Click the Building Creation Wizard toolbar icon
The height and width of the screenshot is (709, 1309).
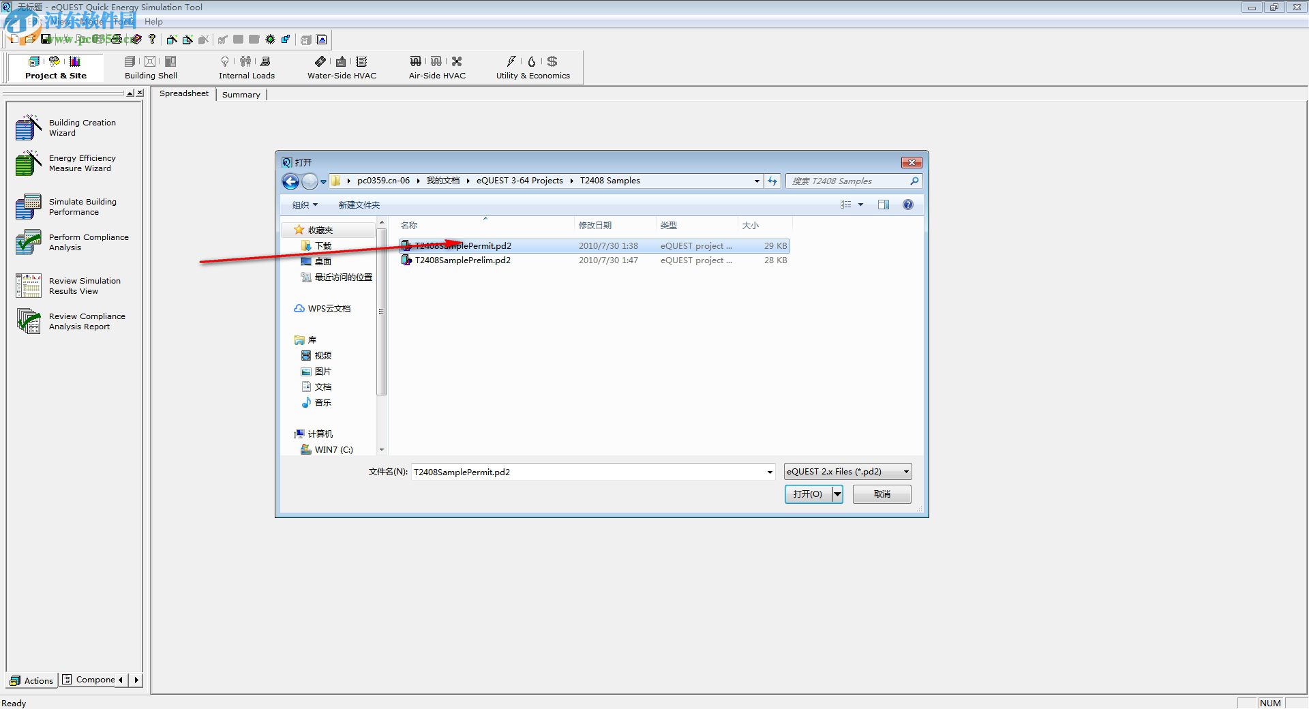[172, 40]
